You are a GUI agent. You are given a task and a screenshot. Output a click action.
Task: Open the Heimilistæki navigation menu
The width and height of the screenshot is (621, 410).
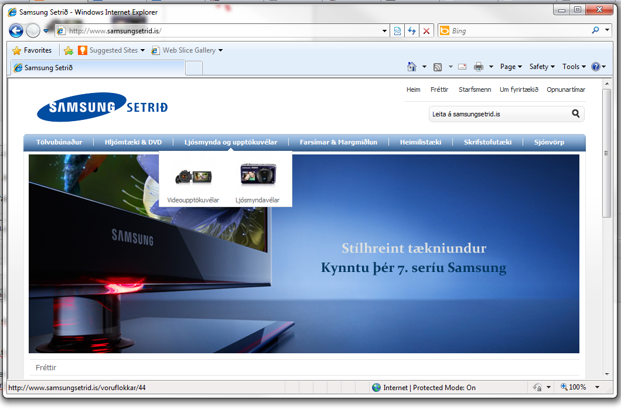pos(420,142)
